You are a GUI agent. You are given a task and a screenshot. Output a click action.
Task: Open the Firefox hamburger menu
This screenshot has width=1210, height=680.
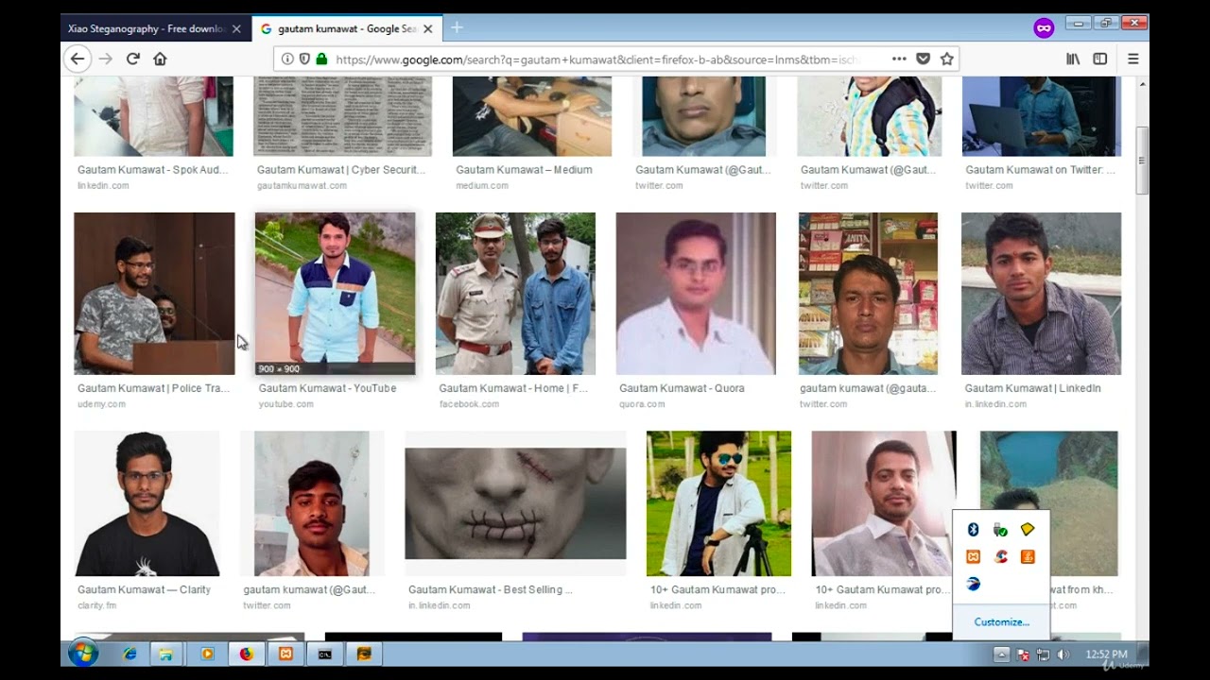click(1132, 59)
